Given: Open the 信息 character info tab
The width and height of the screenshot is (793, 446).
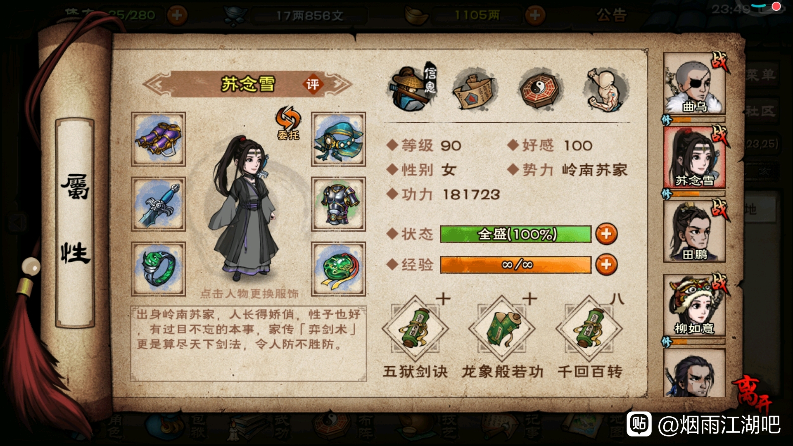Looking at the screenshot, I should click(x=412, y=88).
